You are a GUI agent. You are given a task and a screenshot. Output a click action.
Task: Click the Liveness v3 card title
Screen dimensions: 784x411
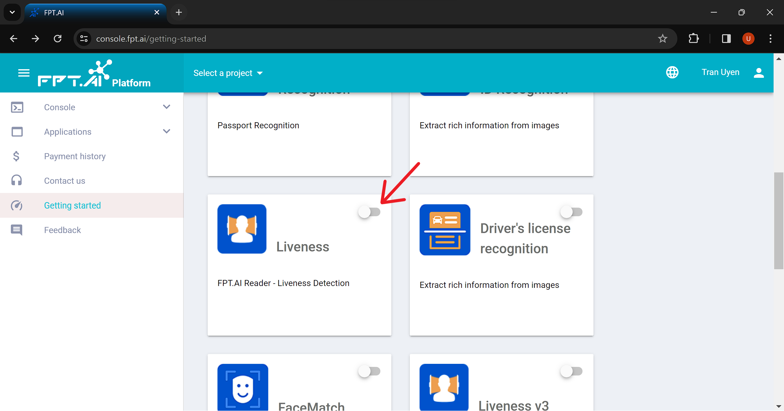pos(514,405)
